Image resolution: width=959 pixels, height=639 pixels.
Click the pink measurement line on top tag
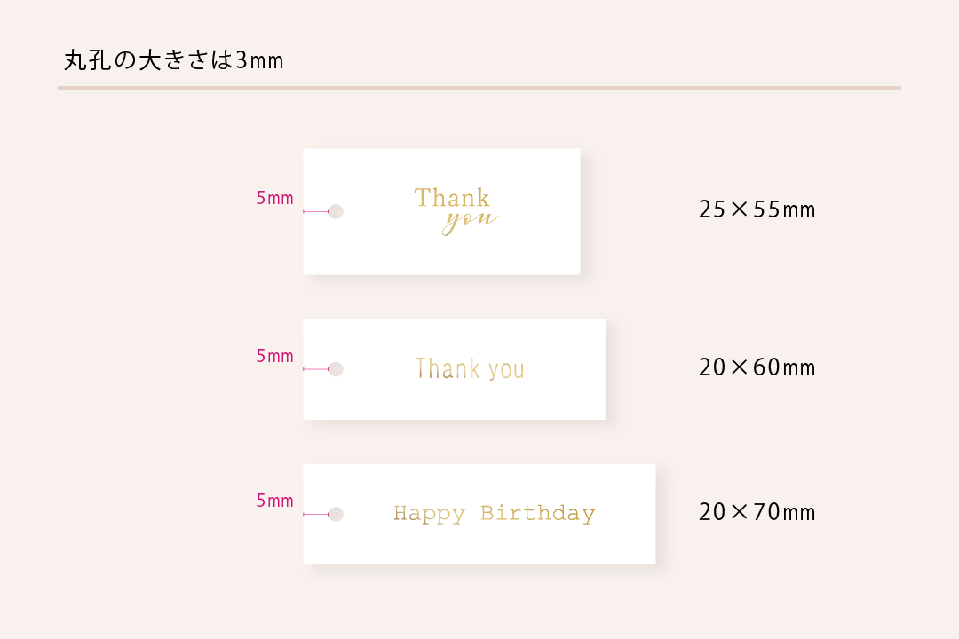(315, 211)
